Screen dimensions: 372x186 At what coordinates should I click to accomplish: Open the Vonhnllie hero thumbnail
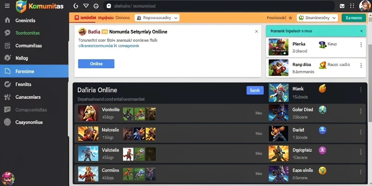[88, 113]
